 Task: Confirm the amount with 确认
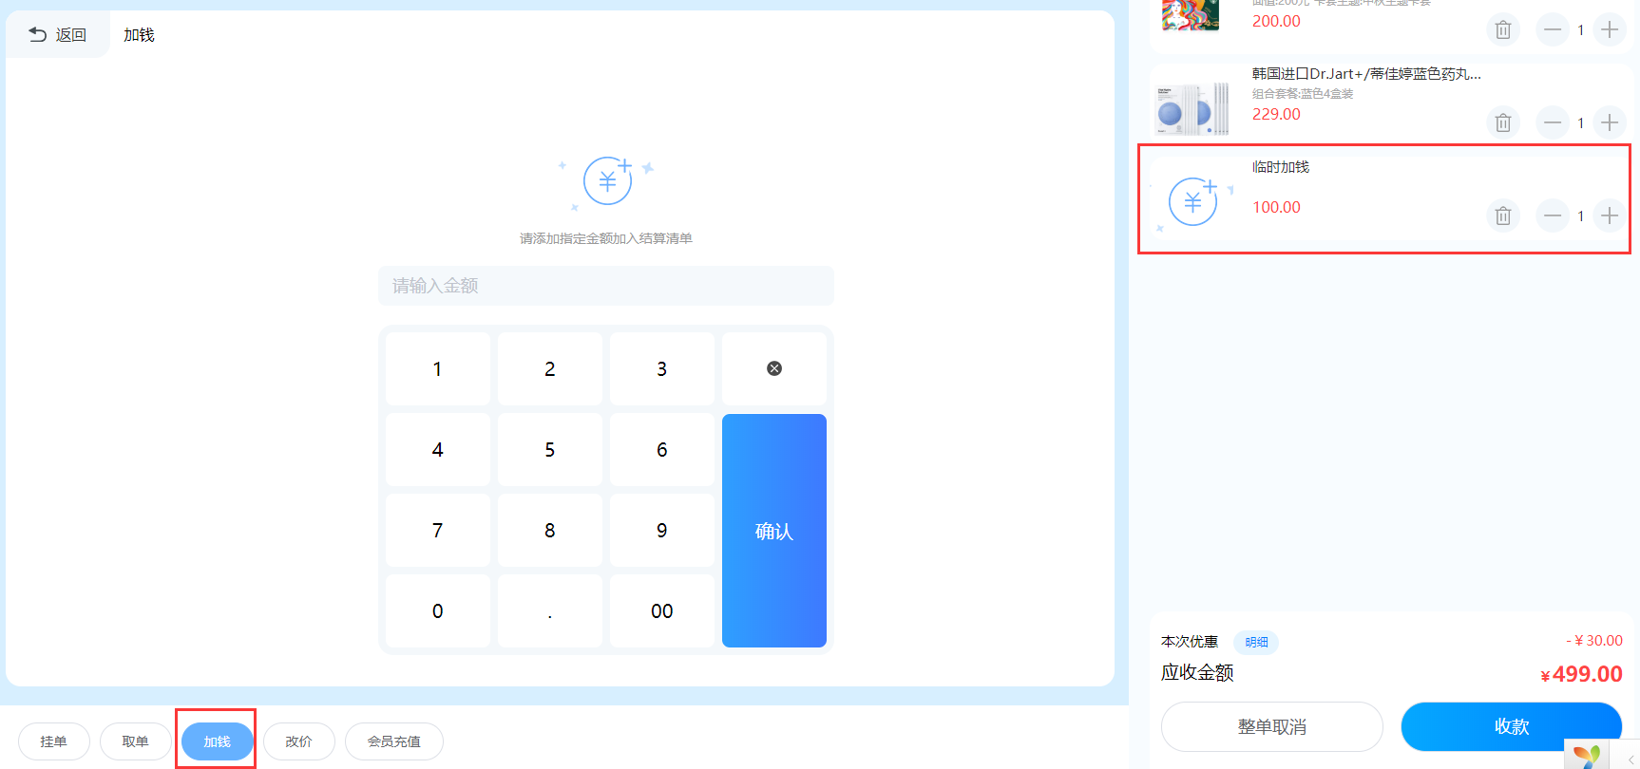click(x=774, y=531)
